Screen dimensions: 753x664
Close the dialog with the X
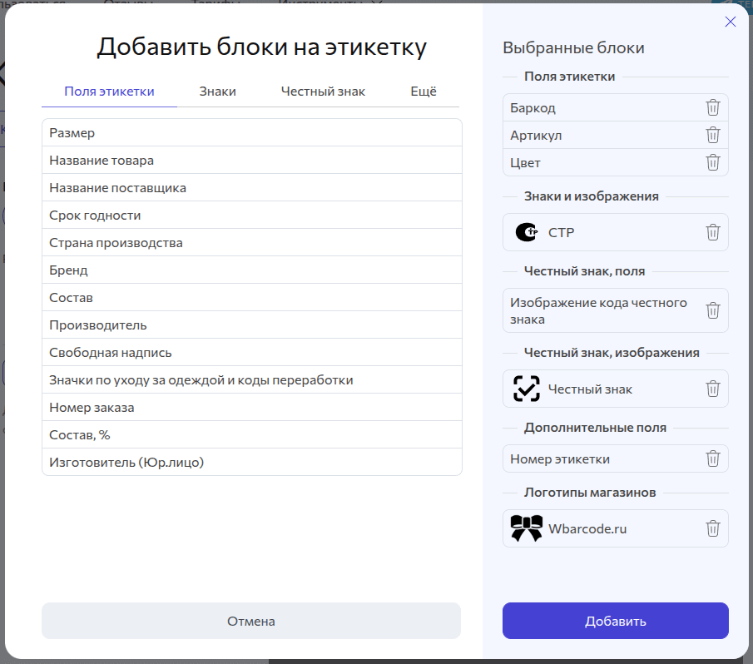pos(731,22)
